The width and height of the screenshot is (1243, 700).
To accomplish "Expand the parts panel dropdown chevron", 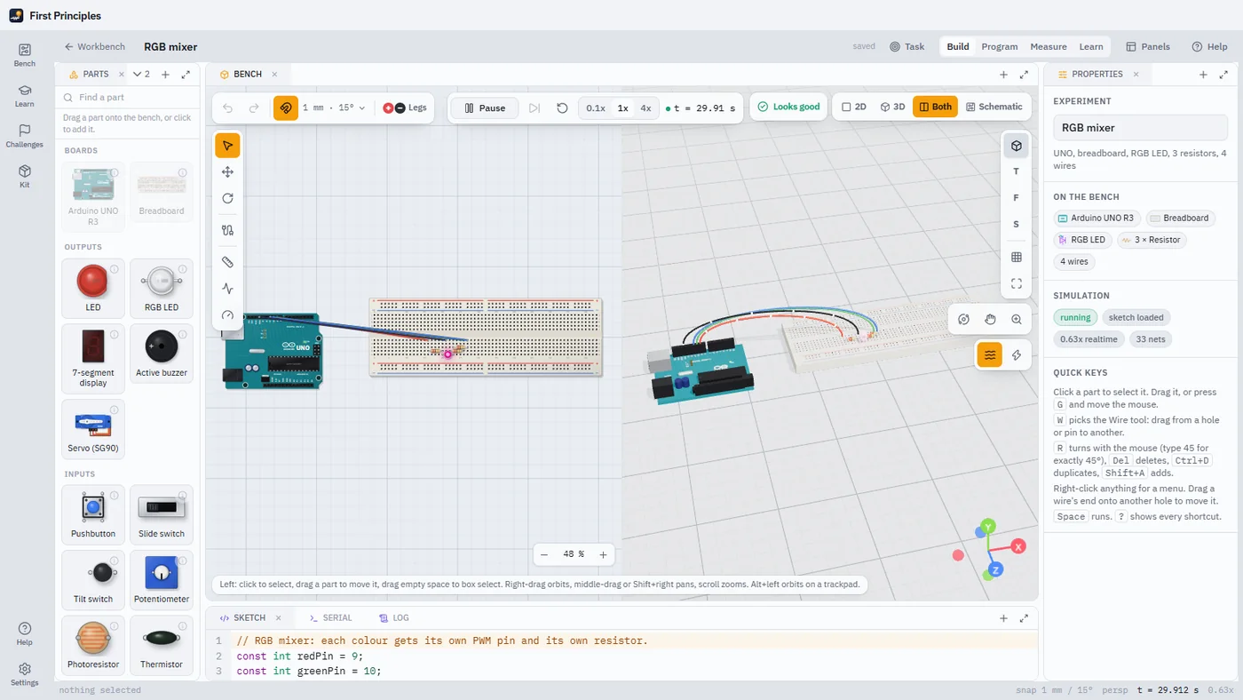I will click(141, 75).
